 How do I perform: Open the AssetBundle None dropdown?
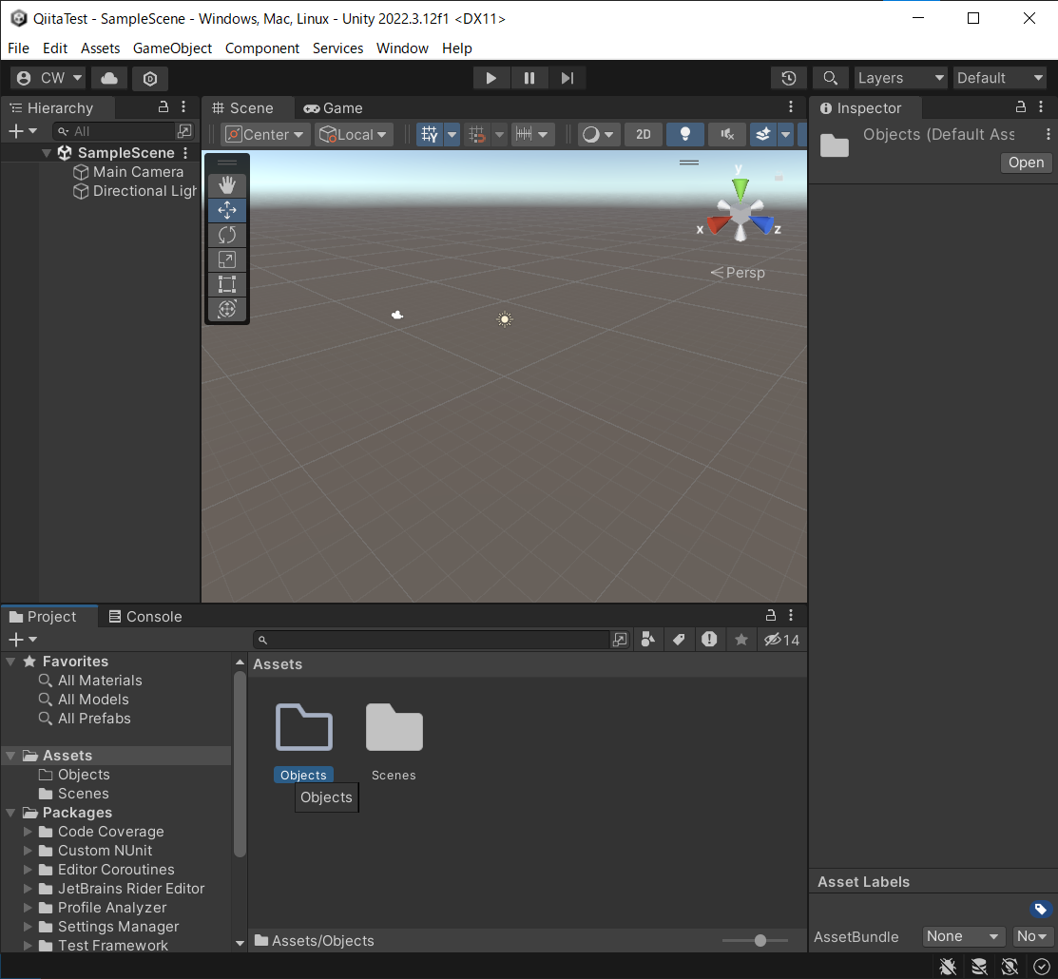pos(962,936)
